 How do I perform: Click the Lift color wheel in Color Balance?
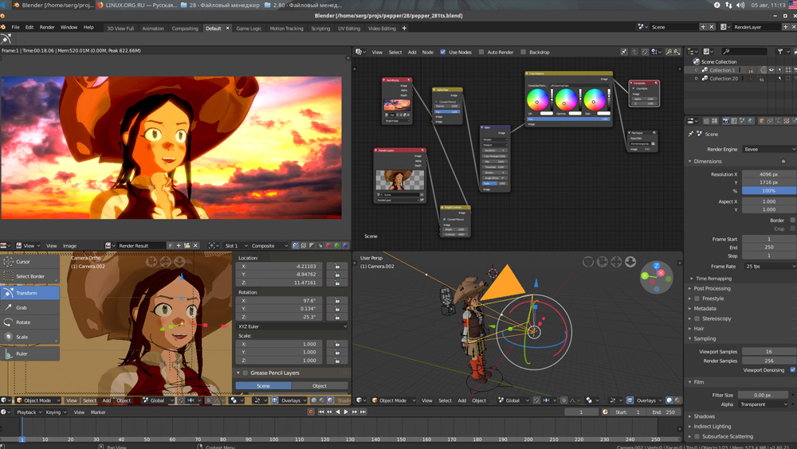tap(537, 100)
